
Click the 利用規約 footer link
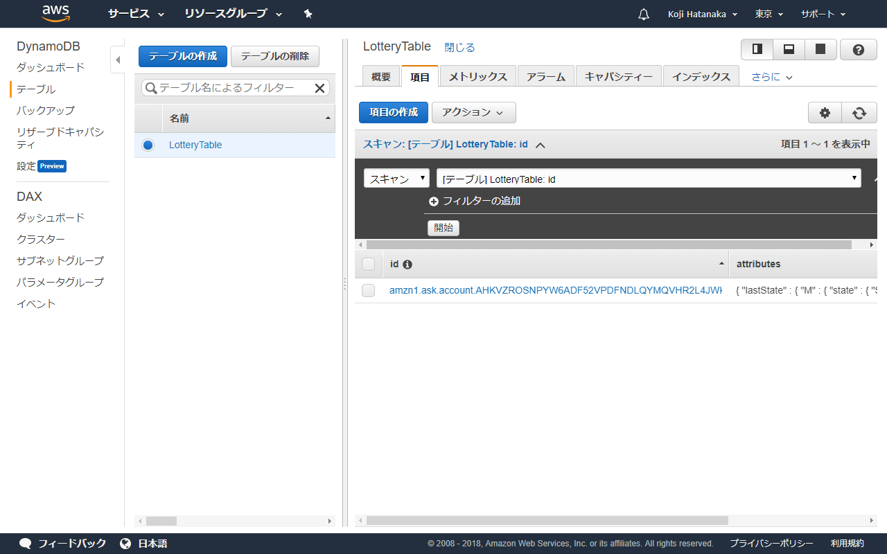tap(848, 544)
